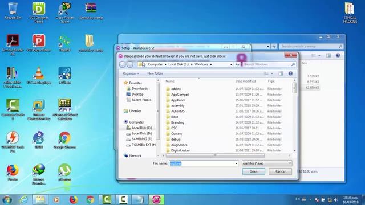Select Desktop under Favorites

(137, 94)
